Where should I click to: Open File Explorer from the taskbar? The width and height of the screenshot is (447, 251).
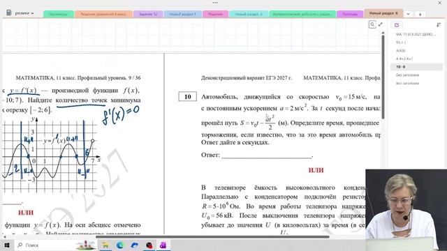(105, 245)
